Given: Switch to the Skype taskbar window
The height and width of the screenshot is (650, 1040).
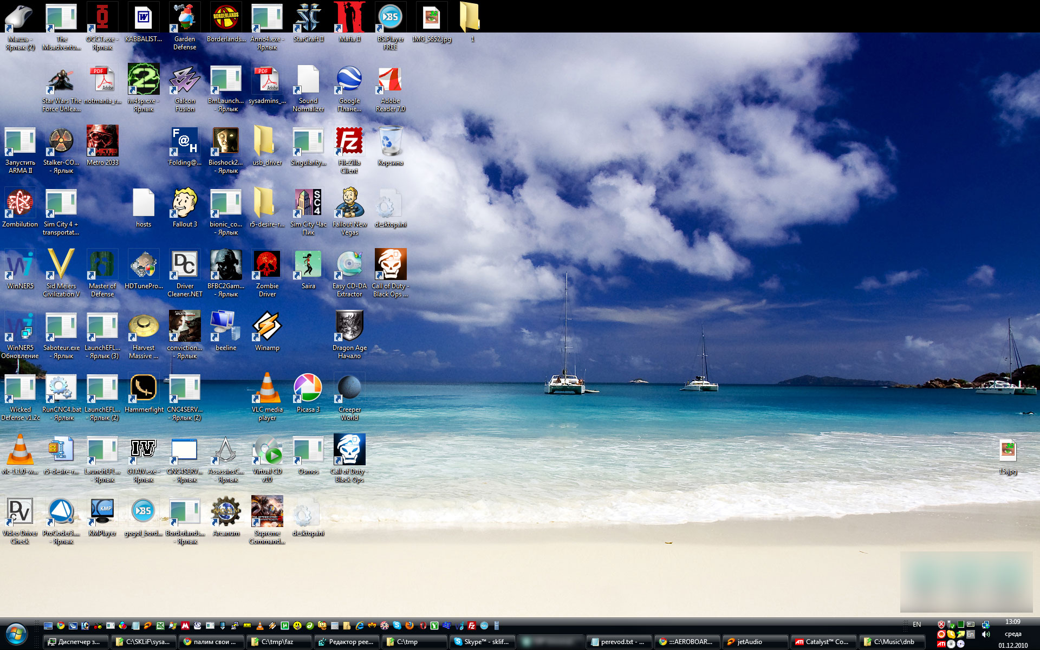Looking at the screenshot, I should pyautogui.click(x=483, y=641).
